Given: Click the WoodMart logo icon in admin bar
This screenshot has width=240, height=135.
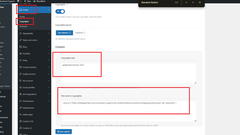Looking at the screenshot, I should [34, 1].
